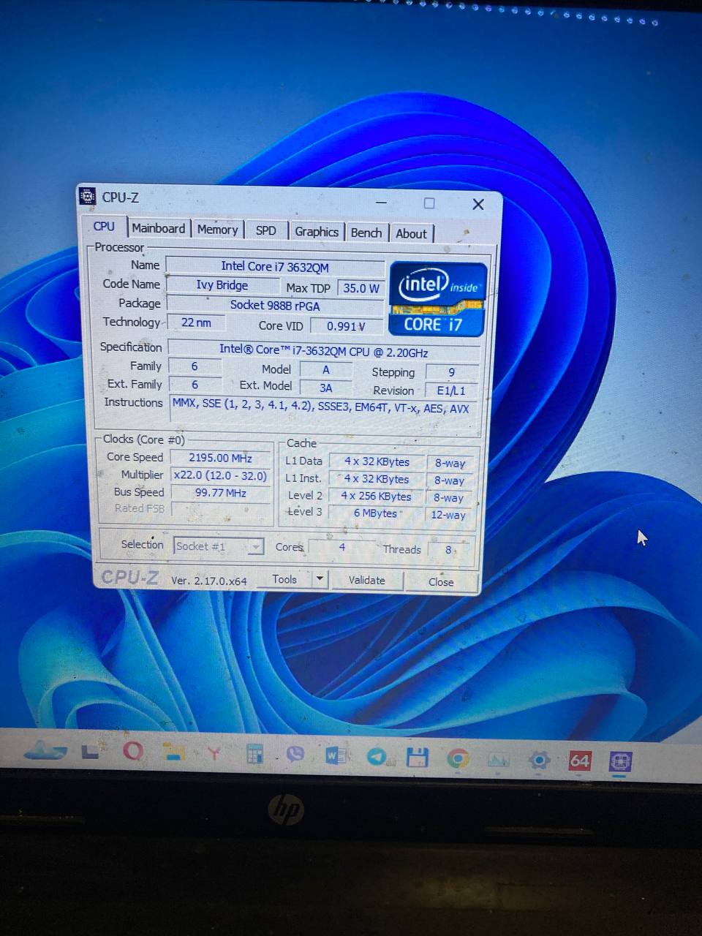702x936 pixels.
Task: Open the SPD tab
Action: [x=266, y=230]
